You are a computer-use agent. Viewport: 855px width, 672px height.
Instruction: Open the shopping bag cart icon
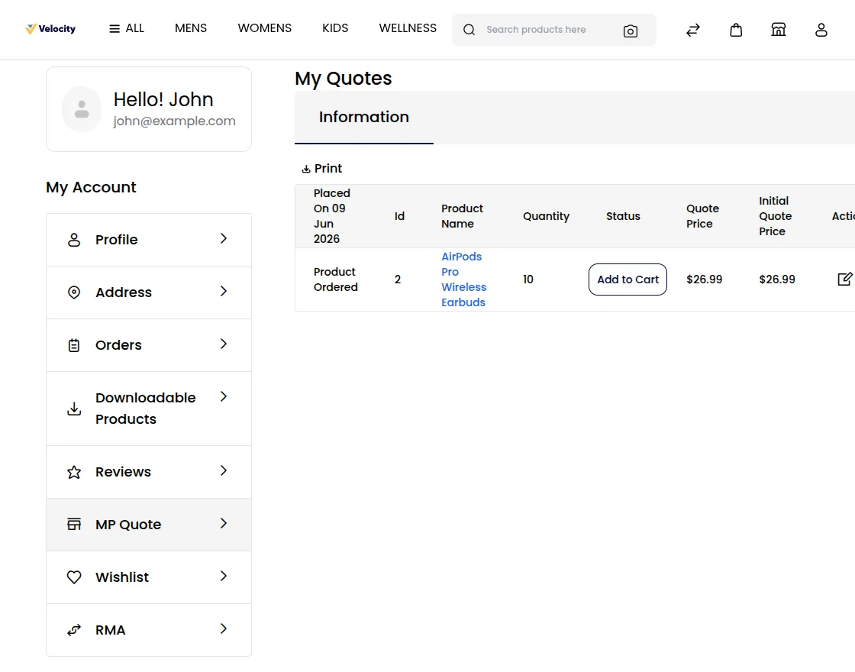click(736, 30)
